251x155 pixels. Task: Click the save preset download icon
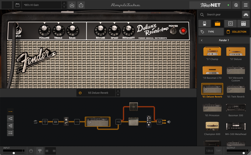pos(72,5)
